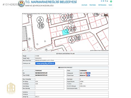
Task: Click the T.C. Marmaraereğlisi Belediyesi title
Action: point(51,2)
